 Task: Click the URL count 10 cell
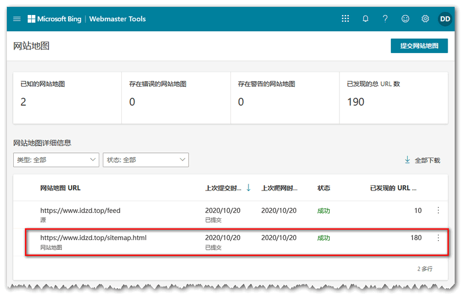pyautogui.click(x=418, y=211)
